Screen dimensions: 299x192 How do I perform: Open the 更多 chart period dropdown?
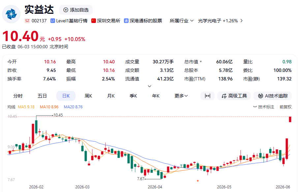coord(181,96)
